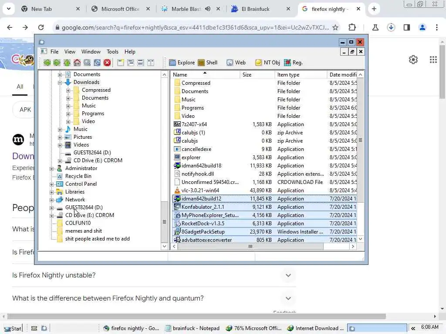
Task: Switch to the Microsoft Office Chrome tab
Action: tap(120, 9)
